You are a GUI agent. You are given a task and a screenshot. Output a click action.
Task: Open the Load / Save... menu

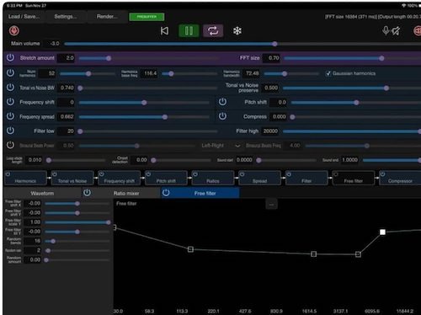[x=24, y=17]
